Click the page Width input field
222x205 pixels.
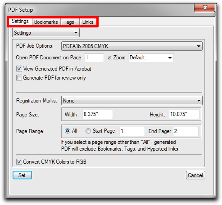(x=98, y=114)
